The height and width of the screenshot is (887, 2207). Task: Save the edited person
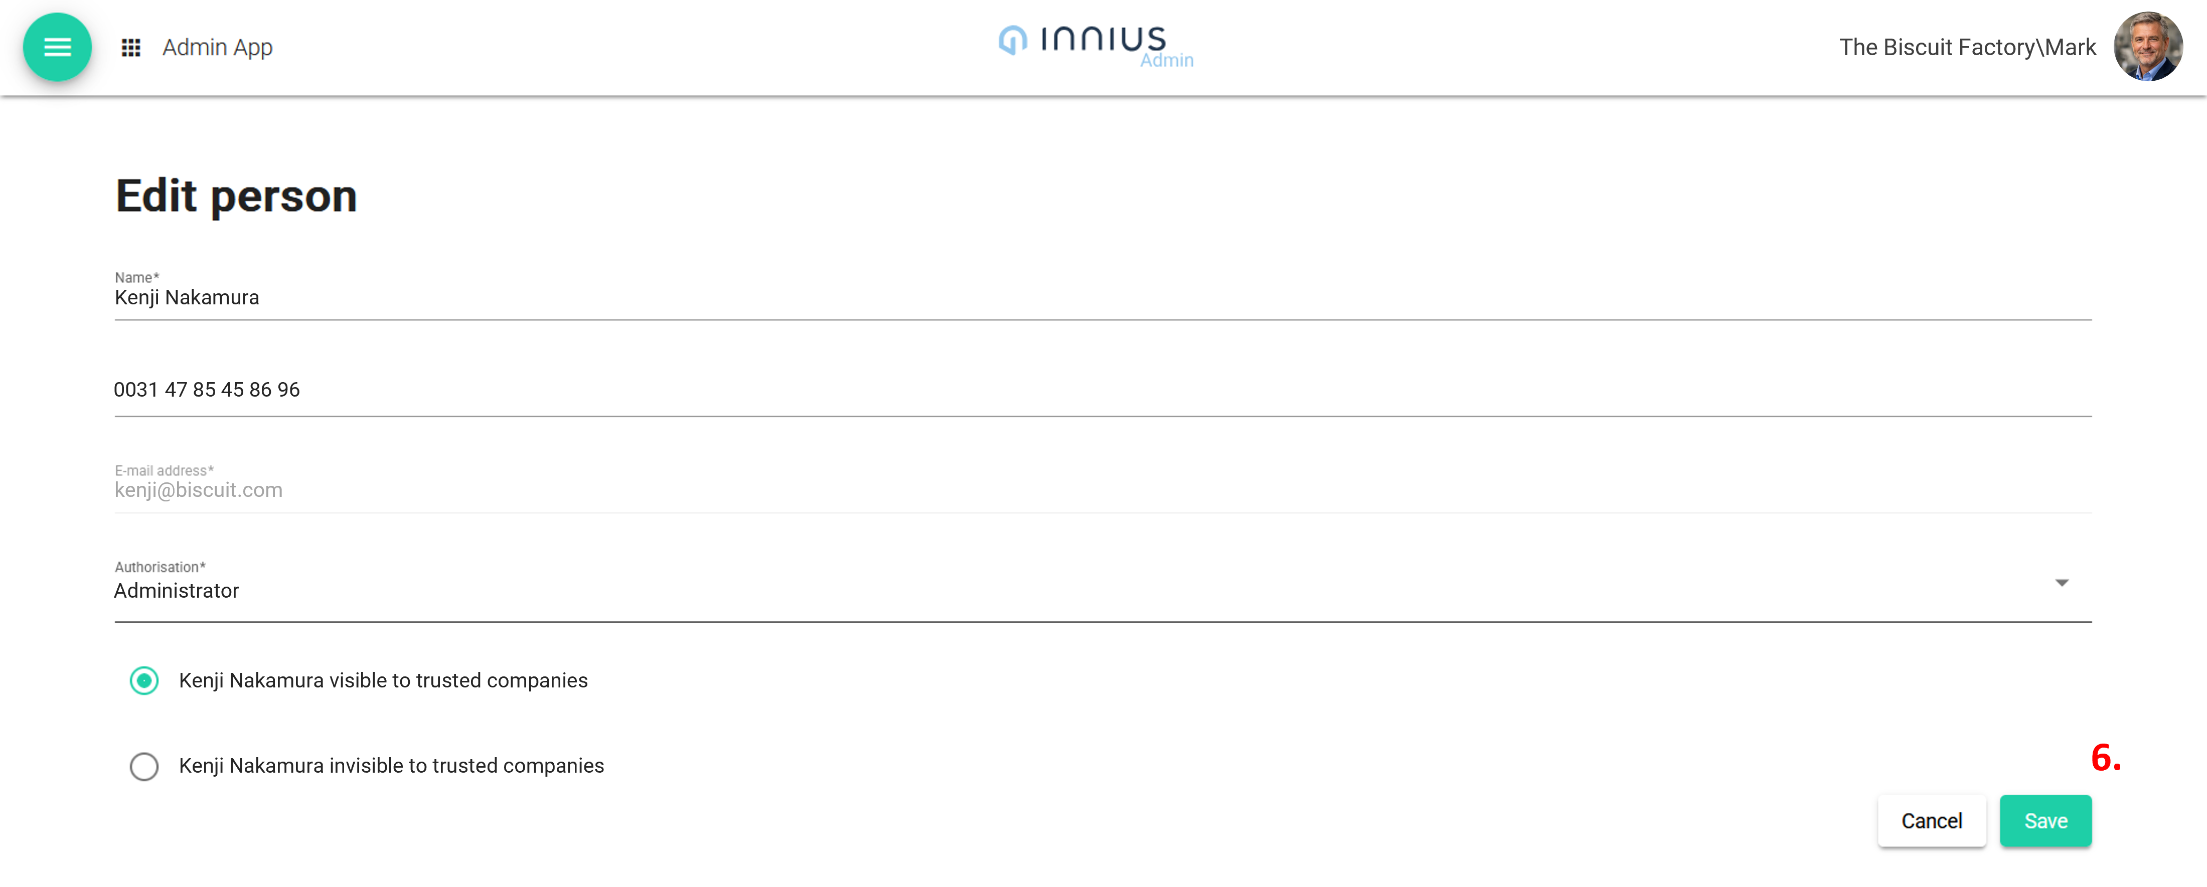coord(2045,821)
